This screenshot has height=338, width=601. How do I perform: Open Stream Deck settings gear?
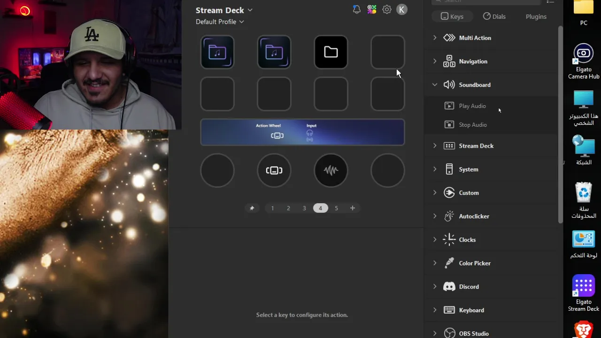pyautogui.click(x=387, y=9)
